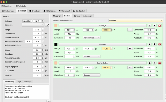Click the High-Gravity Faktor field
The image size is (166, 102).
click(37, 45)
